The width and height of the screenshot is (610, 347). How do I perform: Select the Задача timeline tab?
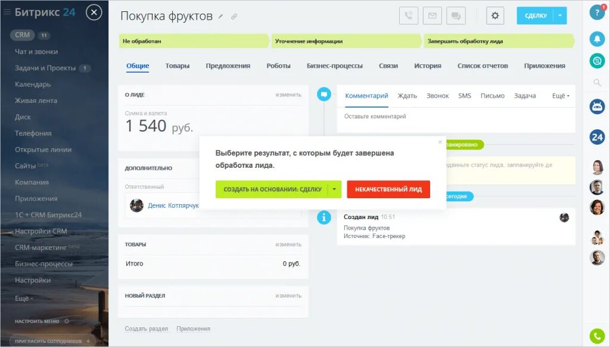pos(525,96)
